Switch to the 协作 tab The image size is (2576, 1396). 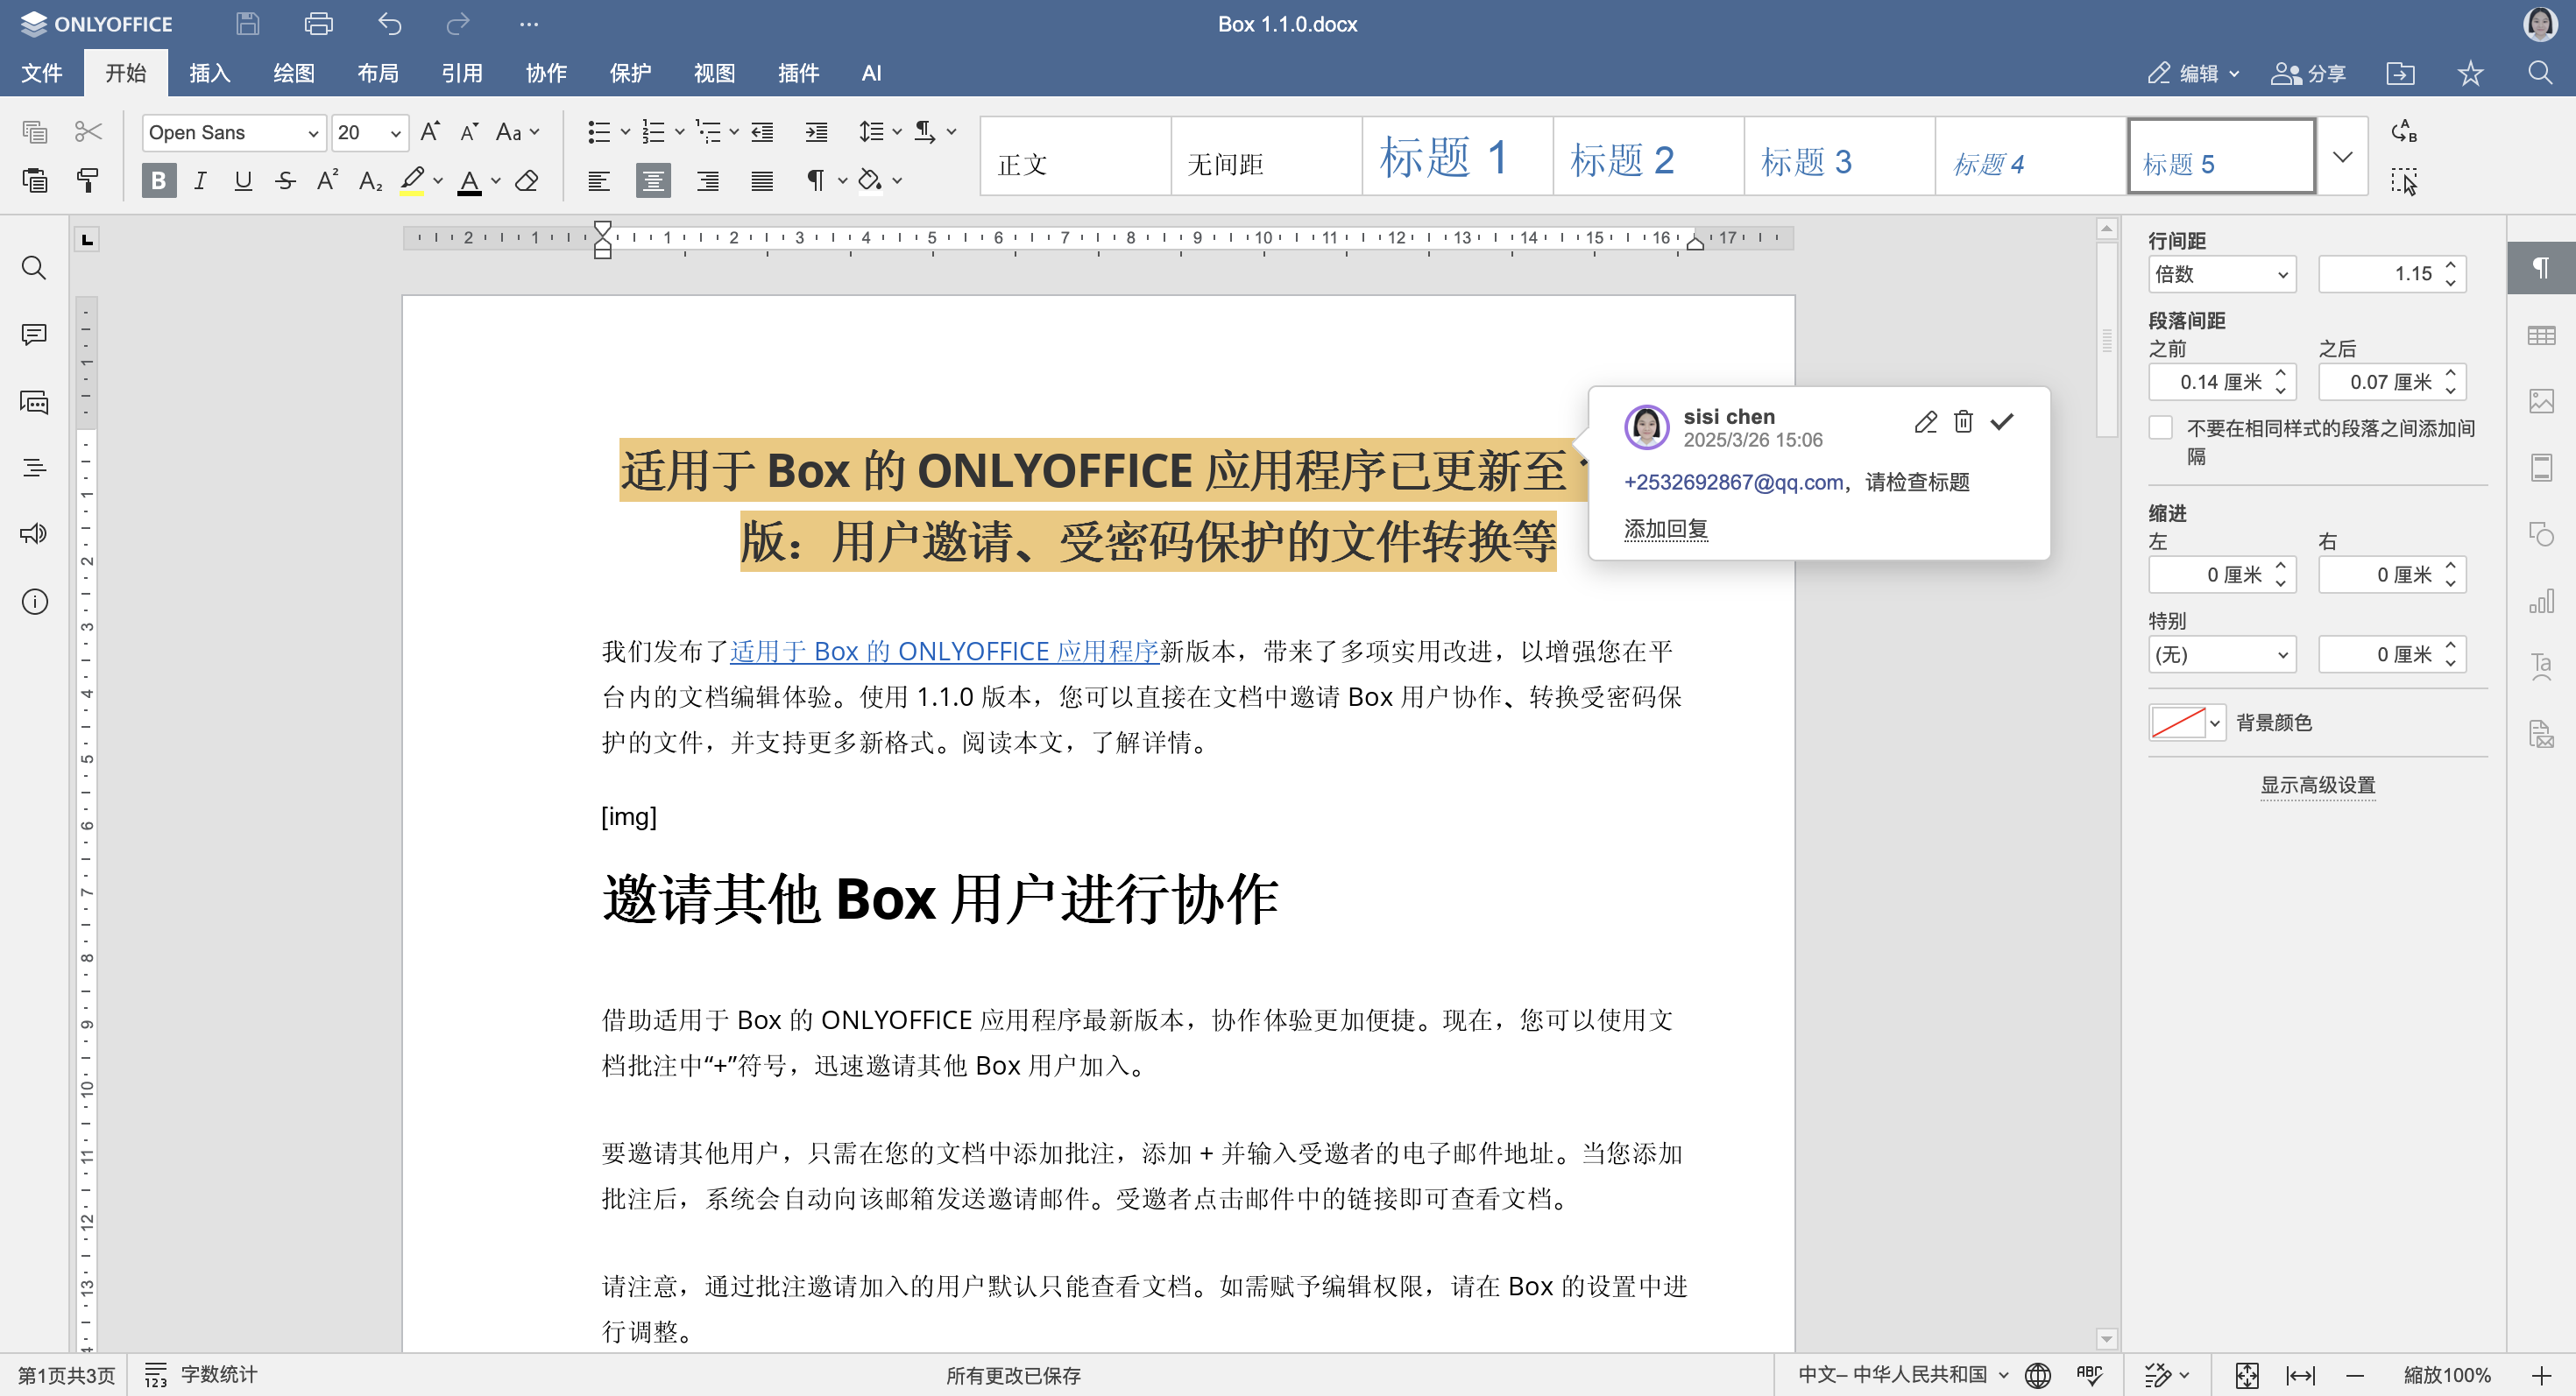(x=546, y=73)
